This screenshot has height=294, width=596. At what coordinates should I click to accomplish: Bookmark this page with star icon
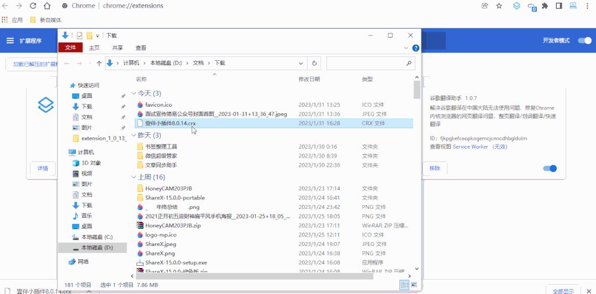click(499, 6)
